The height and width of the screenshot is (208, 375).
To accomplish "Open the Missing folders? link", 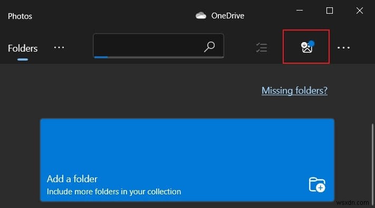I will (x=294, y=91).
